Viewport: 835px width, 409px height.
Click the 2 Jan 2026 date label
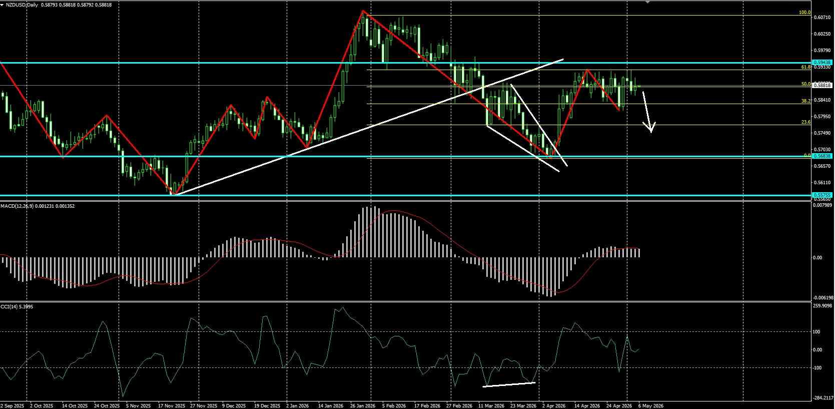[x=298, y=405]
